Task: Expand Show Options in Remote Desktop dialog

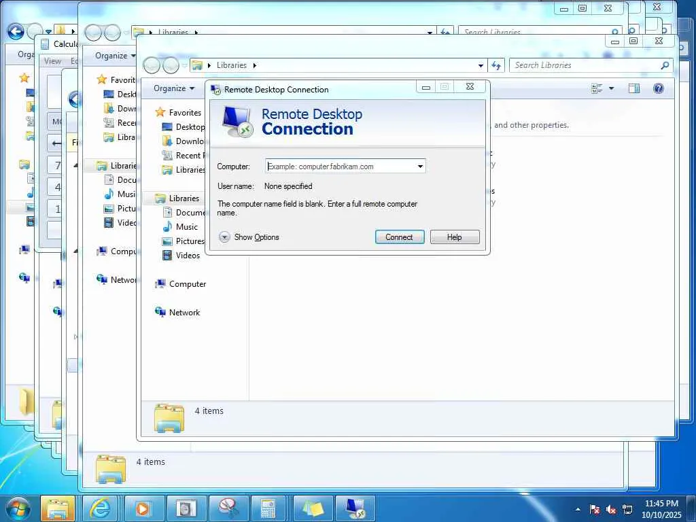Action: tap(249, 237)
